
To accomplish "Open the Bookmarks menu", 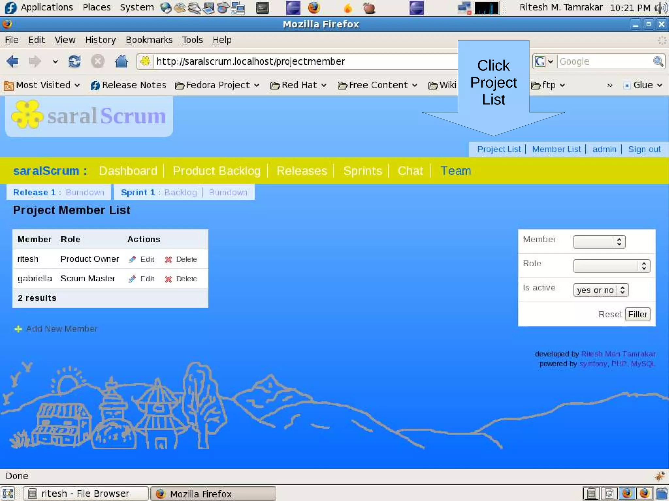I will coord(149,40).
